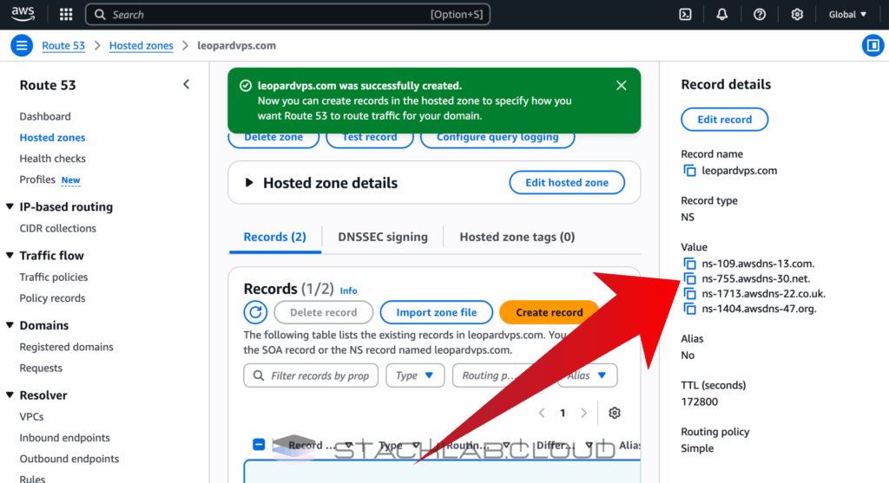Open the notifications bell

tap(722, 15)
